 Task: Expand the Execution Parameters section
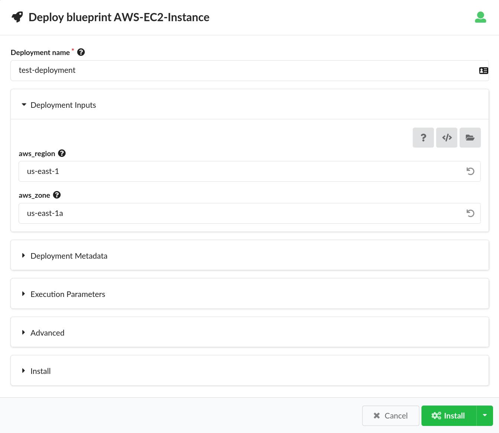[x=249, y=294]
